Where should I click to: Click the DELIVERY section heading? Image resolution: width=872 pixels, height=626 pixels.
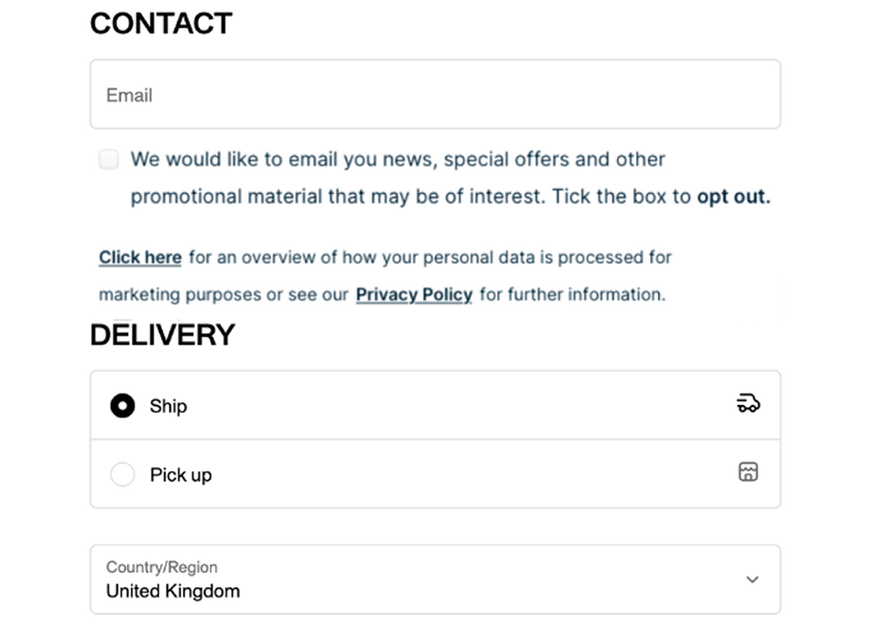coord(162,335)
